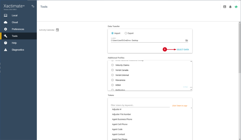Open the Activity Calendar icon
The height and width of the screenshot is (140, 241).
(57, 30)
